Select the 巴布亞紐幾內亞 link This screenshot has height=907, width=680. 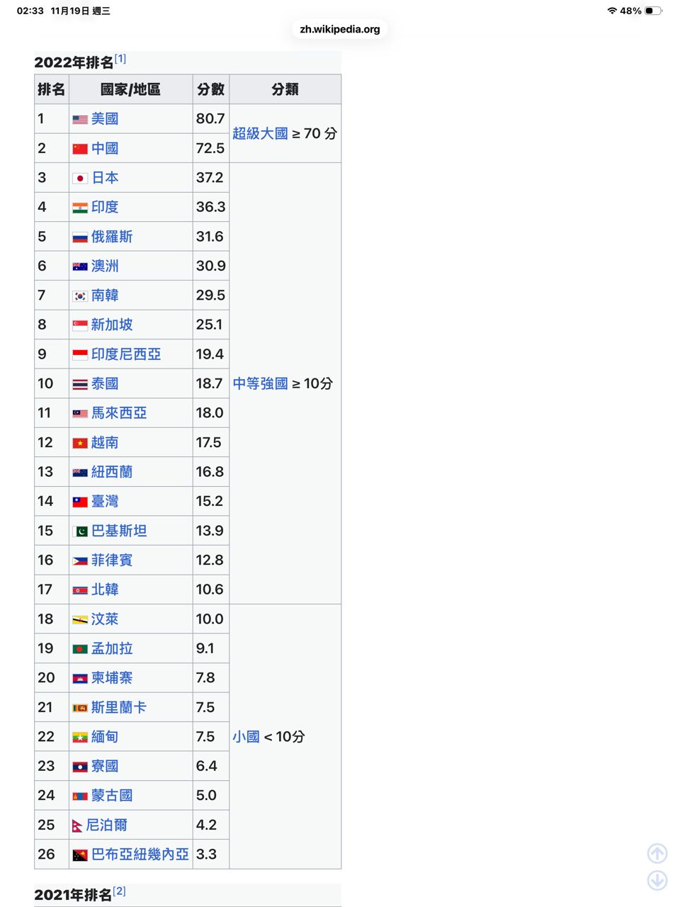pyautogui.click(x=140, y=855)
